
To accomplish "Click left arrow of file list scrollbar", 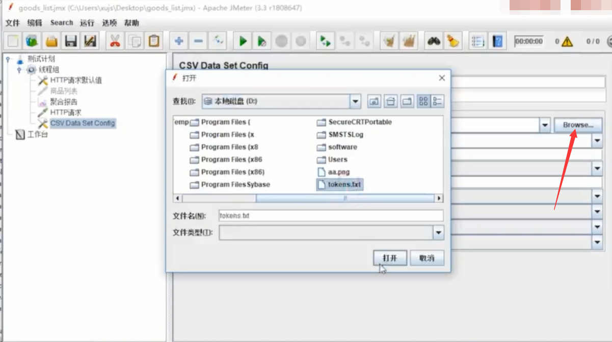I will pyautogui.click(x=178, y=198).
